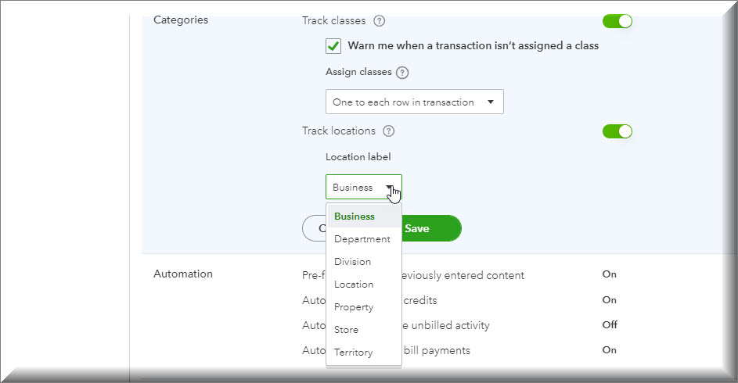Choose Business from the location label list

(x=355, y=217)
